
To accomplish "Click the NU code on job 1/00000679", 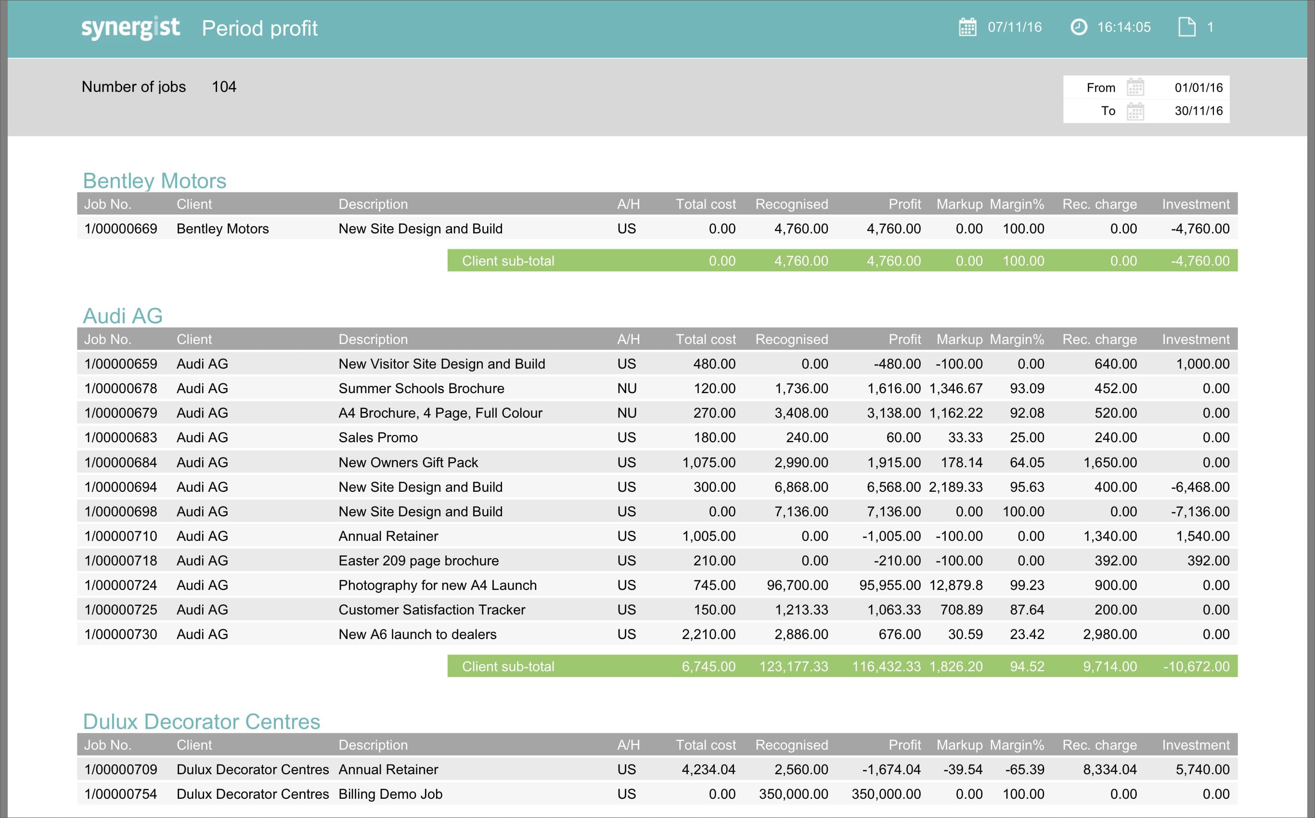I will (x=627, y=413).
